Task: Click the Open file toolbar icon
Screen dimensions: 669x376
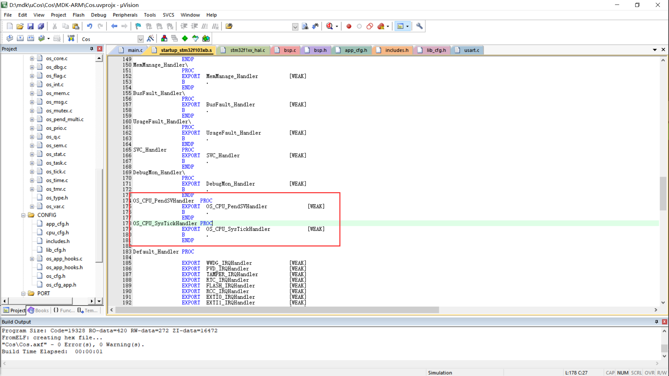Action: click(20, 26)
